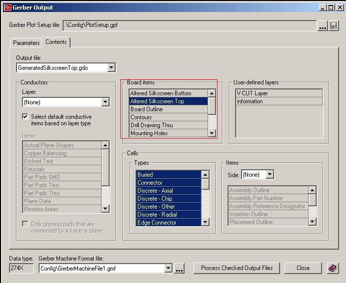Click Conductors Items scrollbar thumb
The height and width of the screenshot is (283, 346).
coord(105,168)
